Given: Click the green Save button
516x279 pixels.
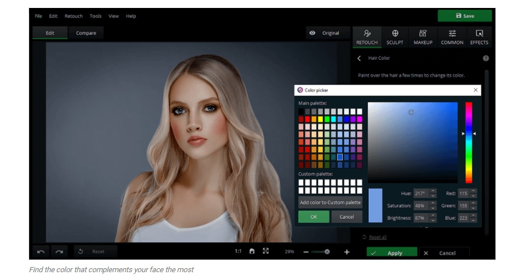Looking at the screenshot, I should (465, 16).
